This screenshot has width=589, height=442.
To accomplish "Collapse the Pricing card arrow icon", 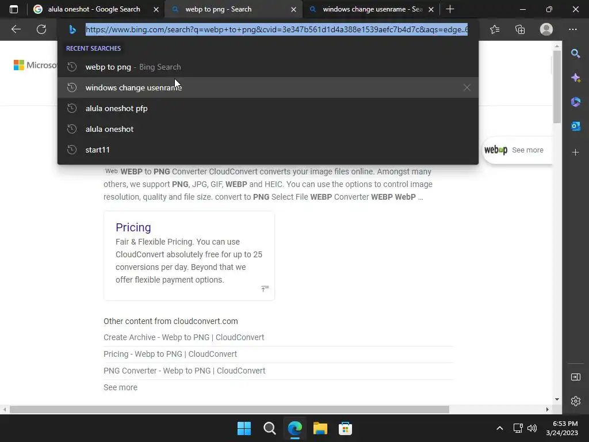I will 265,289.
